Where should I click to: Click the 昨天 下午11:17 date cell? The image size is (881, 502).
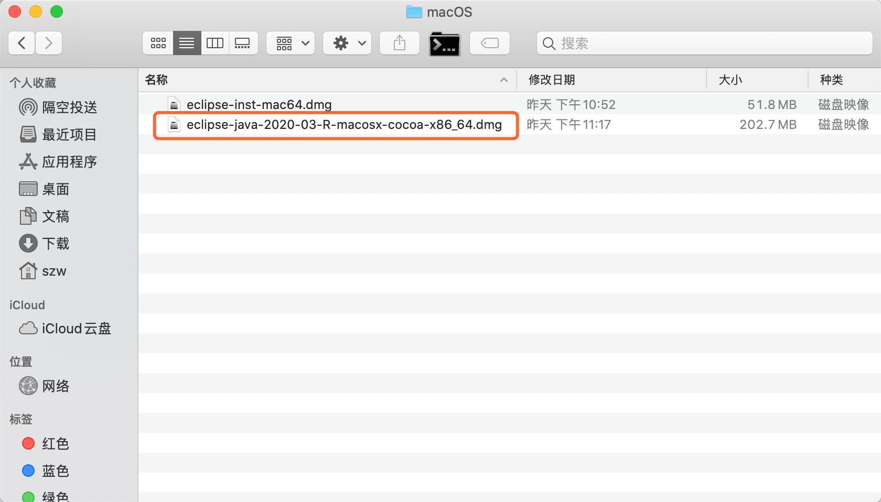tap(569, 125)
